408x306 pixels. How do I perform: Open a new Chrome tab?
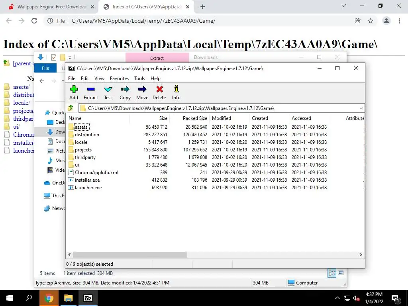click(203, 7)
